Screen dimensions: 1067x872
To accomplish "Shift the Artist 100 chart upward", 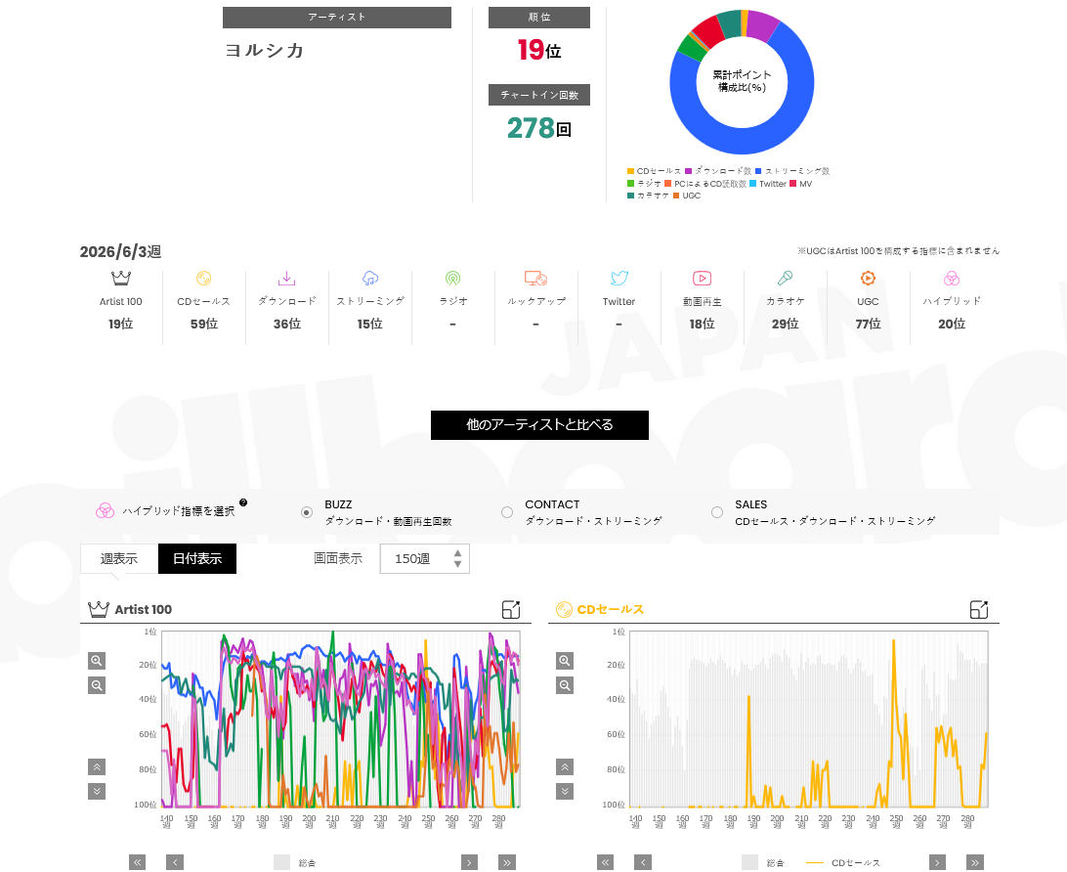I will point(97,767).
